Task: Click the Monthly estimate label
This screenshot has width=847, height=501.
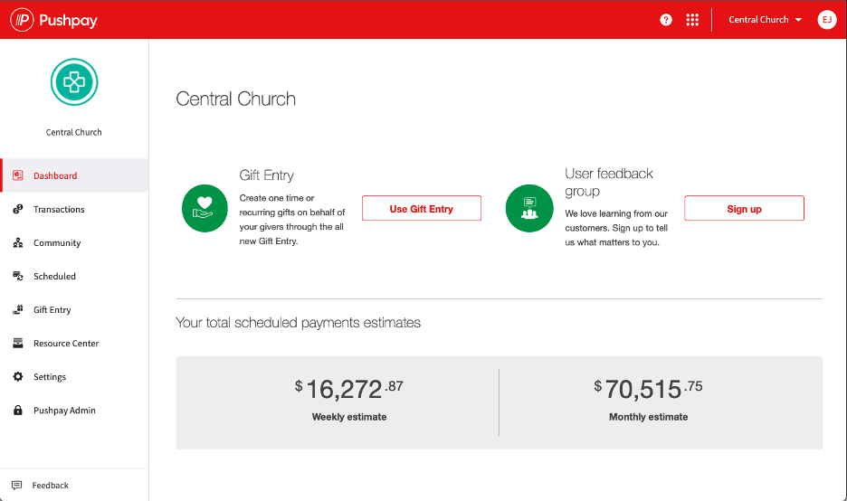Action: pyautogui.click(x=648, y=417)
